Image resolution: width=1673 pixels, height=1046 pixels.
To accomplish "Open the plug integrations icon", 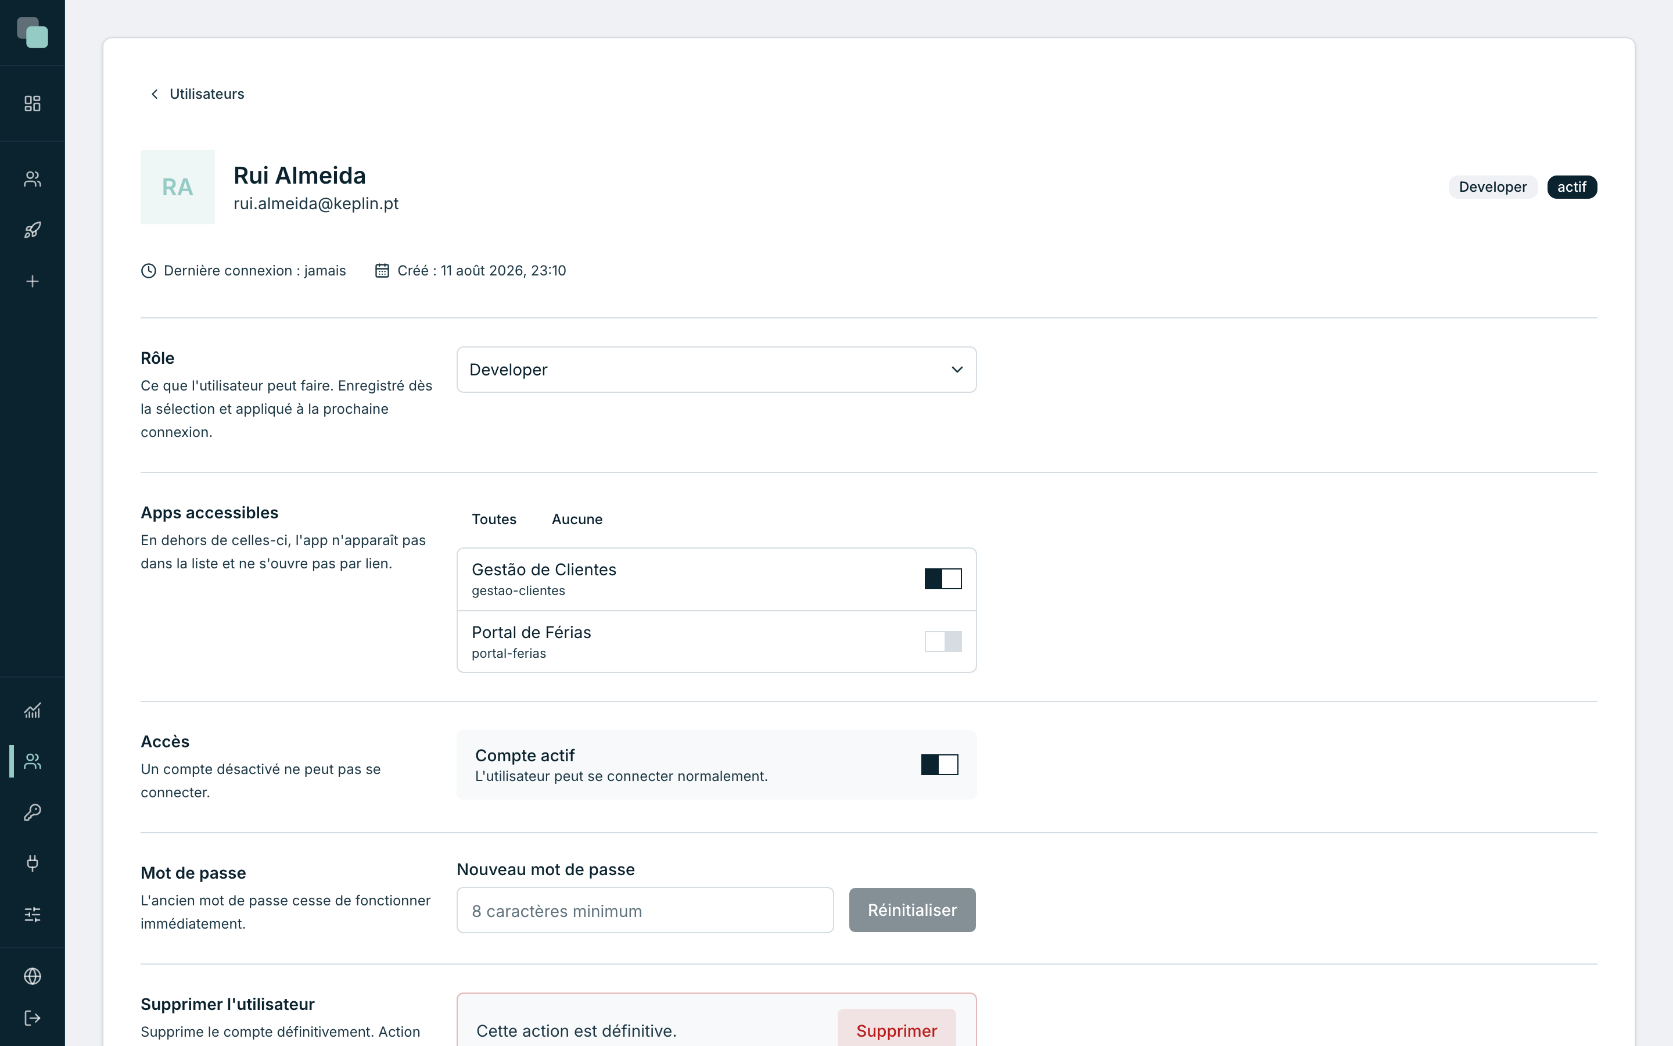I will point(33,864).
